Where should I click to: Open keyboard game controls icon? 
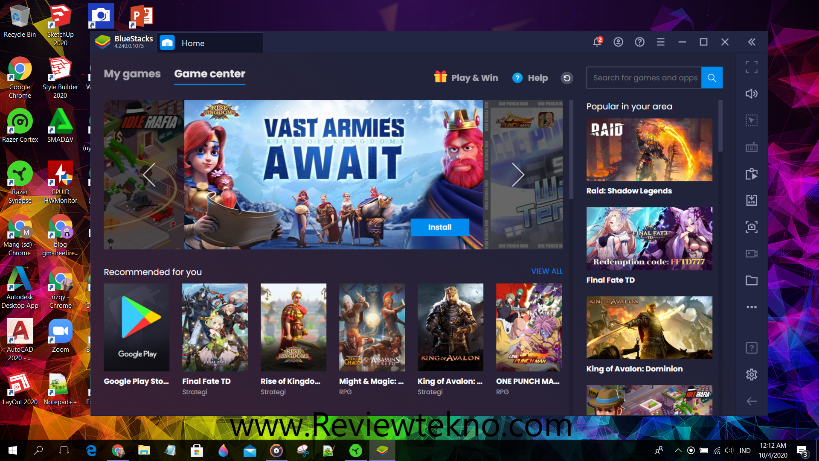pos(752,147)
